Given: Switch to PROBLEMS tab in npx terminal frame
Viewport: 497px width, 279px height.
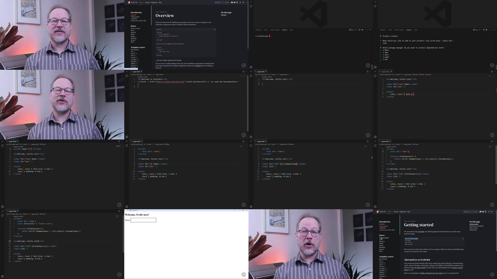Looking at the screenshot, I should [x=258, y=30].
